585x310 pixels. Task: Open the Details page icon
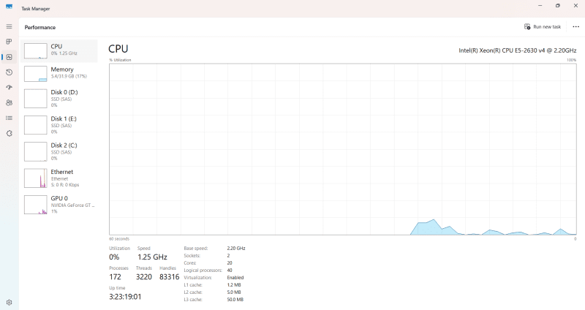(x=9, y=118)
